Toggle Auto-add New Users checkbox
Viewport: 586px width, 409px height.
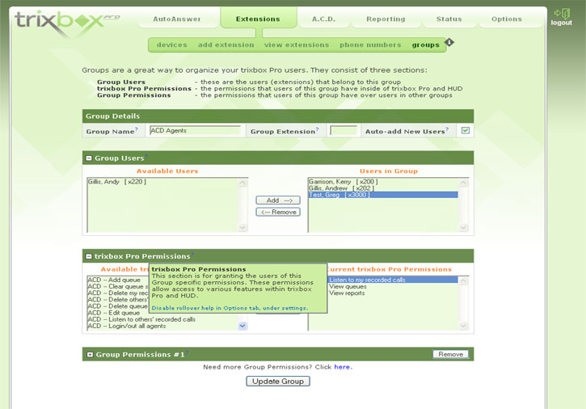point(466,130)
